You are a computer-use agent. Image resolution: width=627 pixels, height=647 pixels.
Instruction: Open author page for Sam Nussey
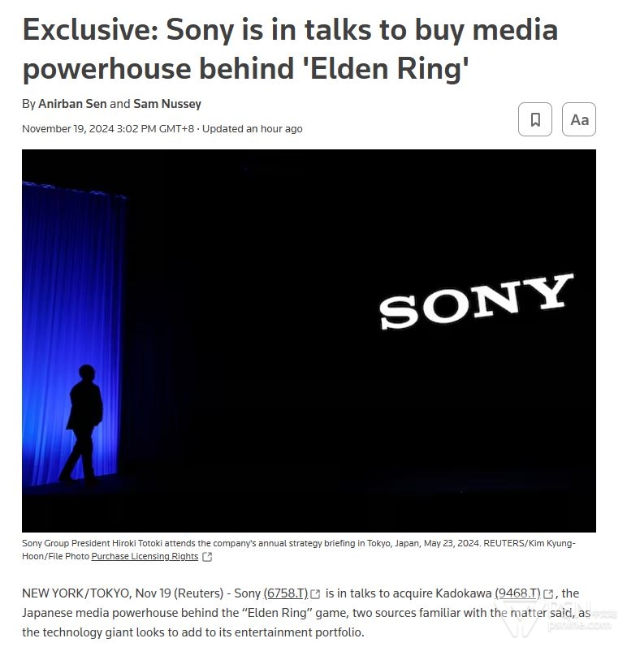[167, 104]
